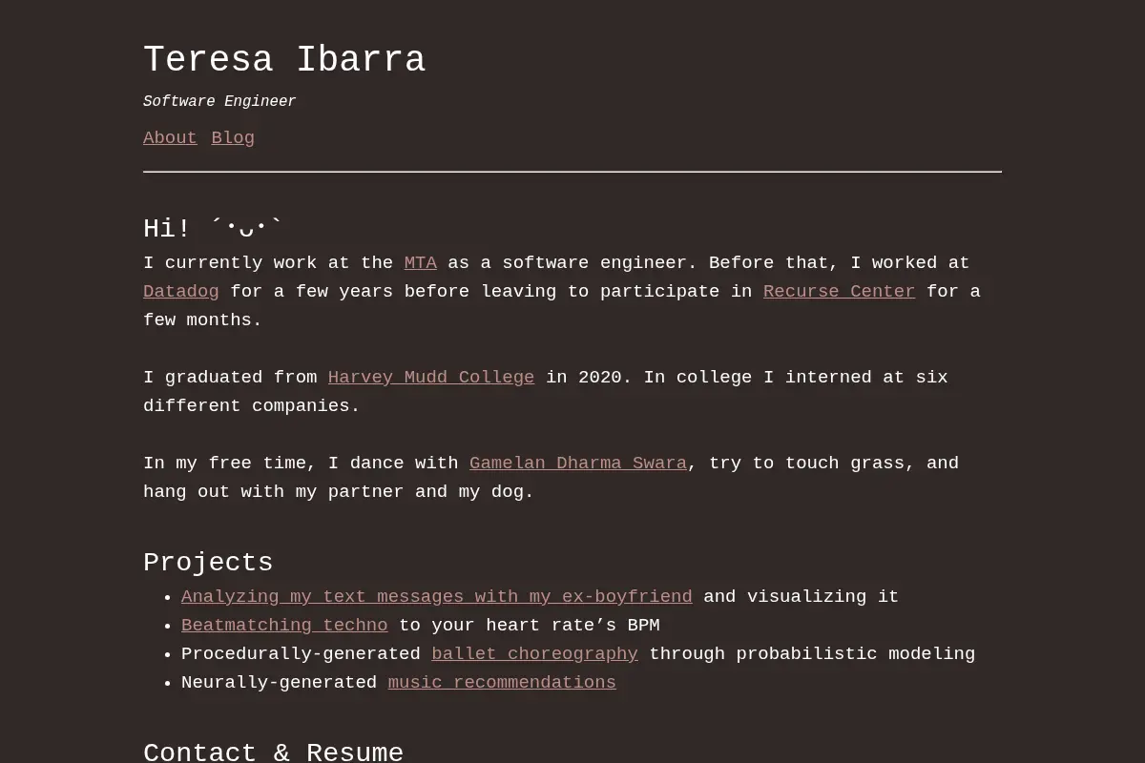This screenshot has height=763, width=1145.
Task: Open the ex-boyfriend text message analysis project
Action: click(437, 597)
